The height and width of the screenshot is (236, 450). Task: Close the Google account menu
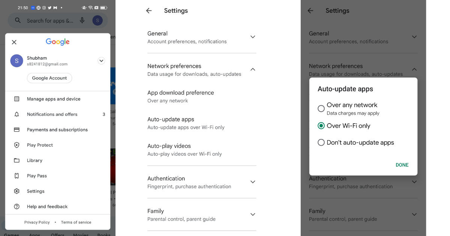click(x=14, y=42)
